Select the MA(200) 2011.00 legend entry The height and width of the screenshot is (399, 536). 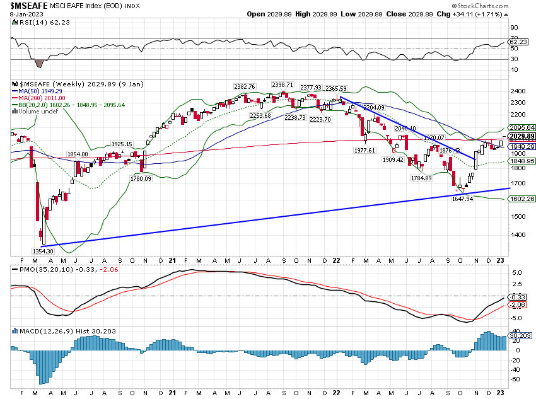point(38,98)
